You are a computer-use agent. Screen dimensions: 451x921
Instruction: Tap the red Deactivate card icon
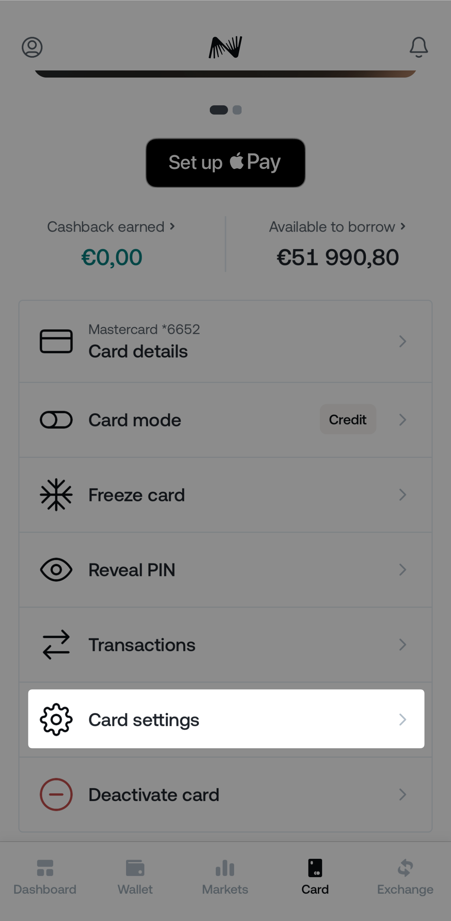[56, 794]
